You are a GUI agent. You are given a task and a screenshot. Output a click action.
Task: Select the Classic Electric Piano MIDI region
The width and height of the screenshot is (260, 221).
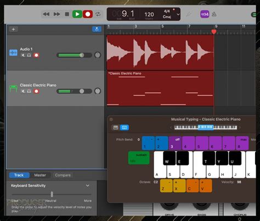(x=160, y=89)
